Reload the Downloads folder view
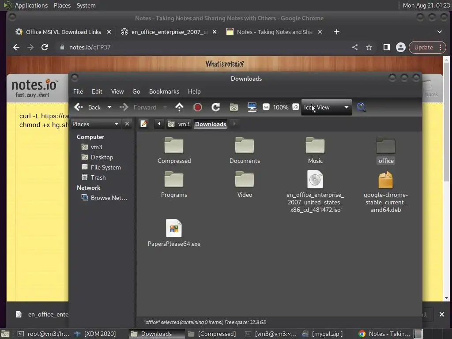This screenshot has width=452, height=339. (x=215, y=107)
